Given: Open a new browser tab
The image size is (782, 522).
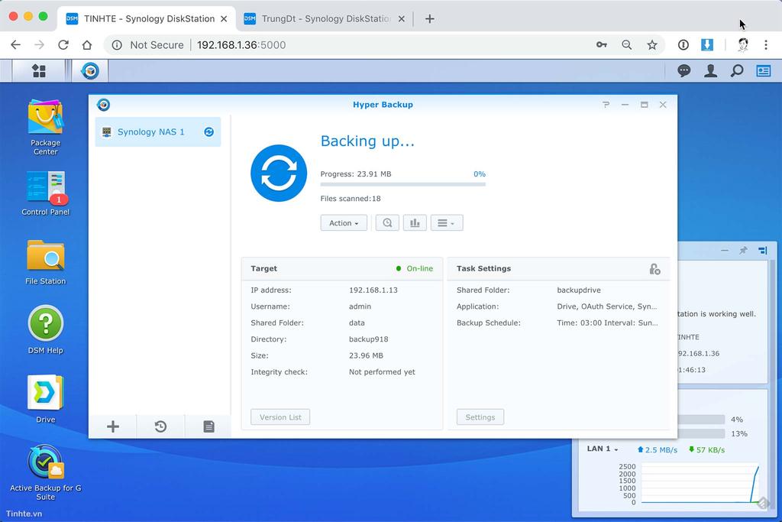Looking at the screenshot, I should click(x=429, y=19).
